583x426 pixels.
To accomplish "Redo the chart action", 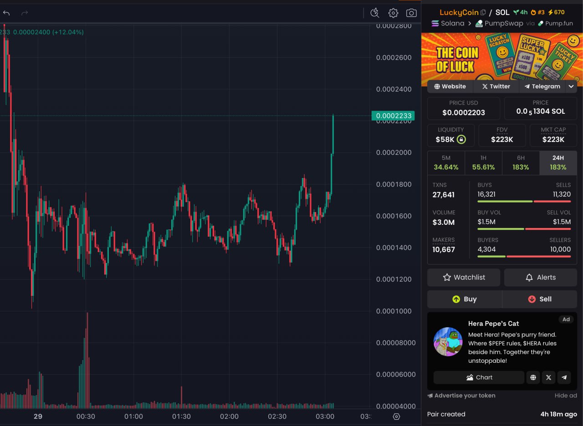I will click(x=25, y=13).
